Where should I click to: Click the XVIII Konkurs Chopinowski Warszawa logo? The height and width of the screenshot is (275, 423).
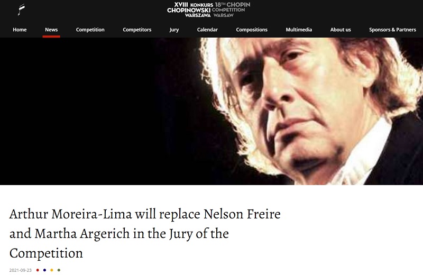(189, 10)
